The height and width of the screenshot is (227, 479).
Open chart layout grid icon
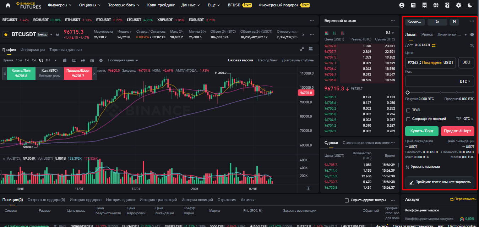(311, 49)
